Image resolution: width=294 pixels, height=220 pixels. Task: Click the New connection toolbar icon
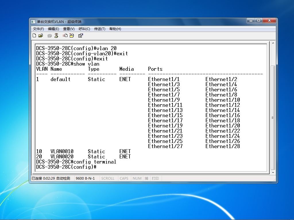click(x=34, y=36)
